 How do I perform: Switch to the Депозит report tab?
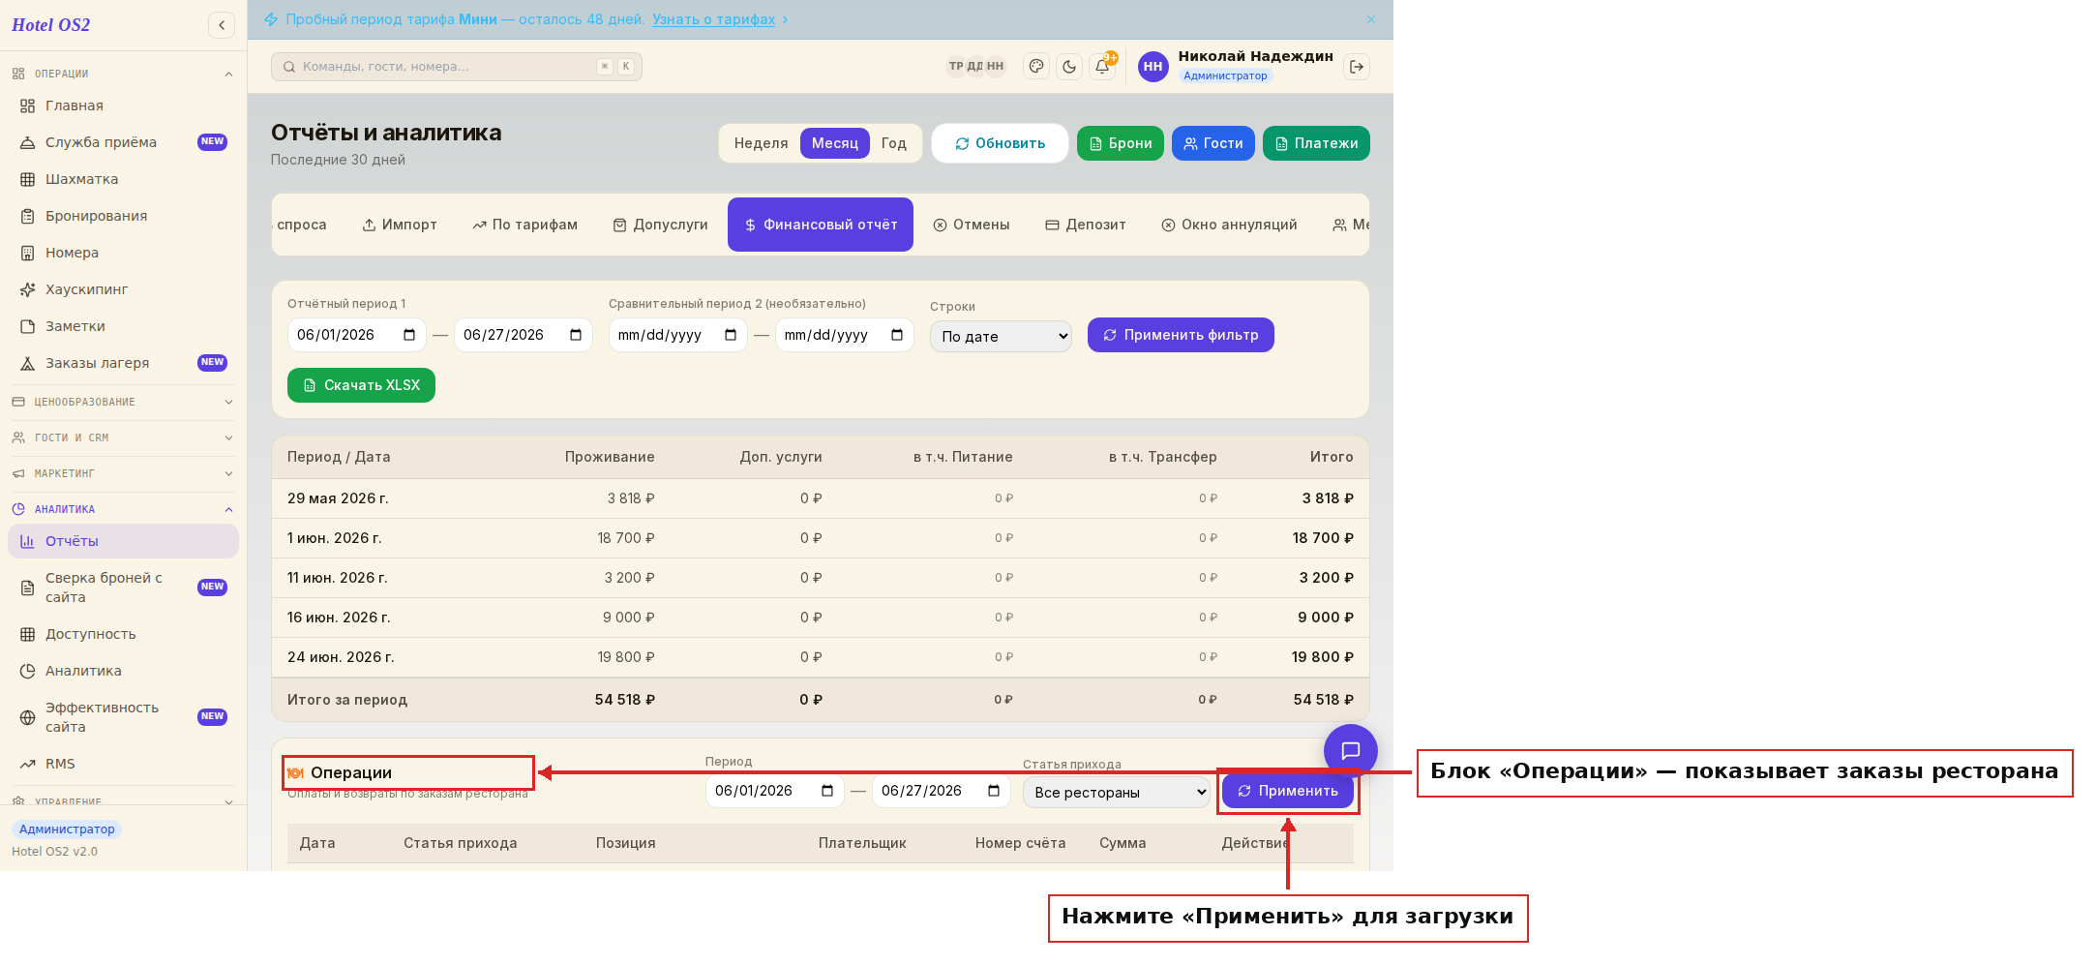coord(1086,225)
